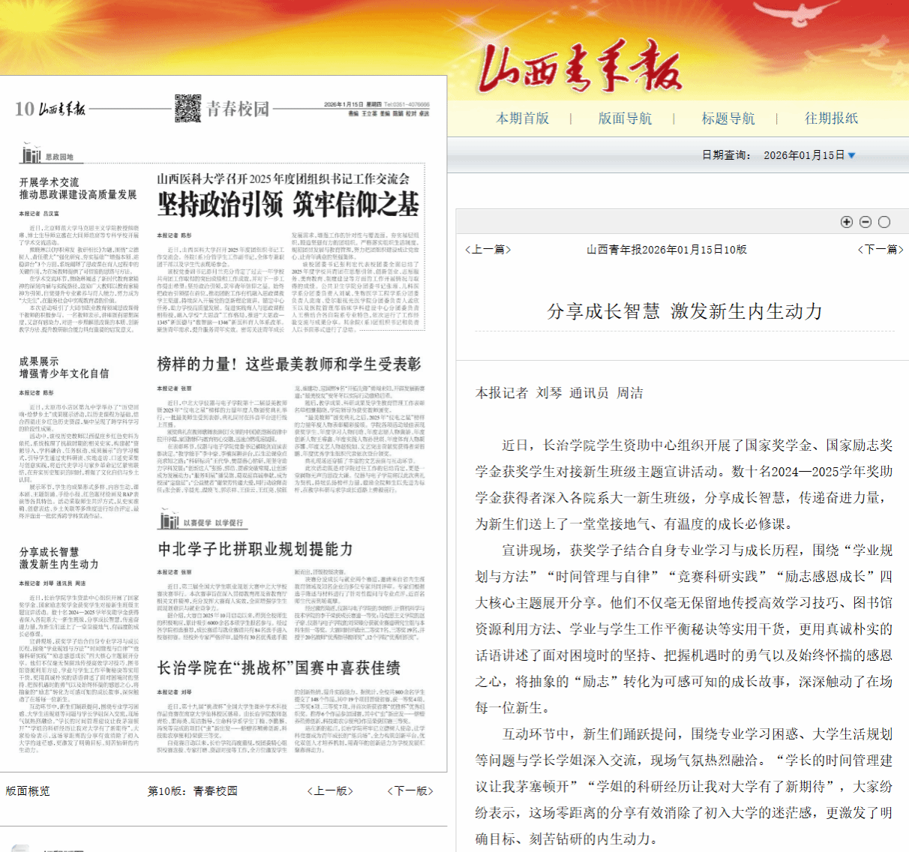Open article 长治学院在“挑战杯”国赛中喜获佳绩 on page
This screenshot has width=909, height=852.
pyautogui.click(x=279, y=667)
